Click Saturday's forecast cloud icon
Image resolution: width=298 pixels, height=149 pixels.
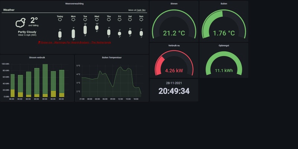point(130,20)
